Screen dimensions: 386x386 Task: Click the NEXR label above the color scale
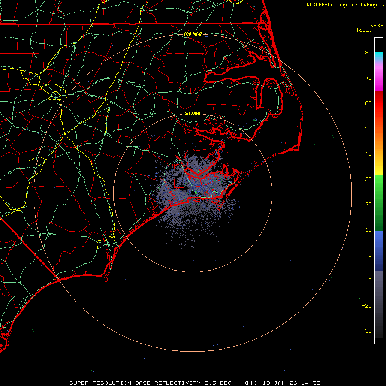[x=377, y=26]
